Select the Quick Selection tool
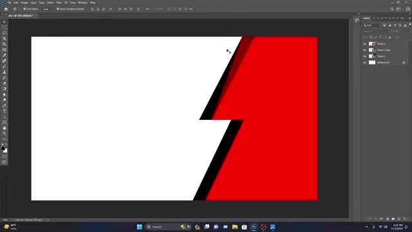The image size is (412, 232). [5, 39]
